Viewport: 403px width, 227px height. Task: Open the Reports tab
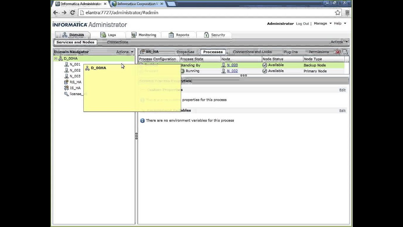click(x=179, y=35)
